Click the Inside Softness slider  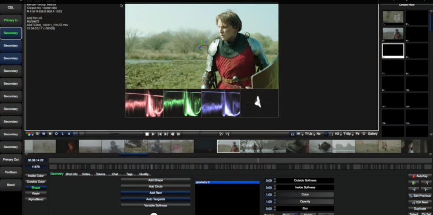[x=305, y=187]
